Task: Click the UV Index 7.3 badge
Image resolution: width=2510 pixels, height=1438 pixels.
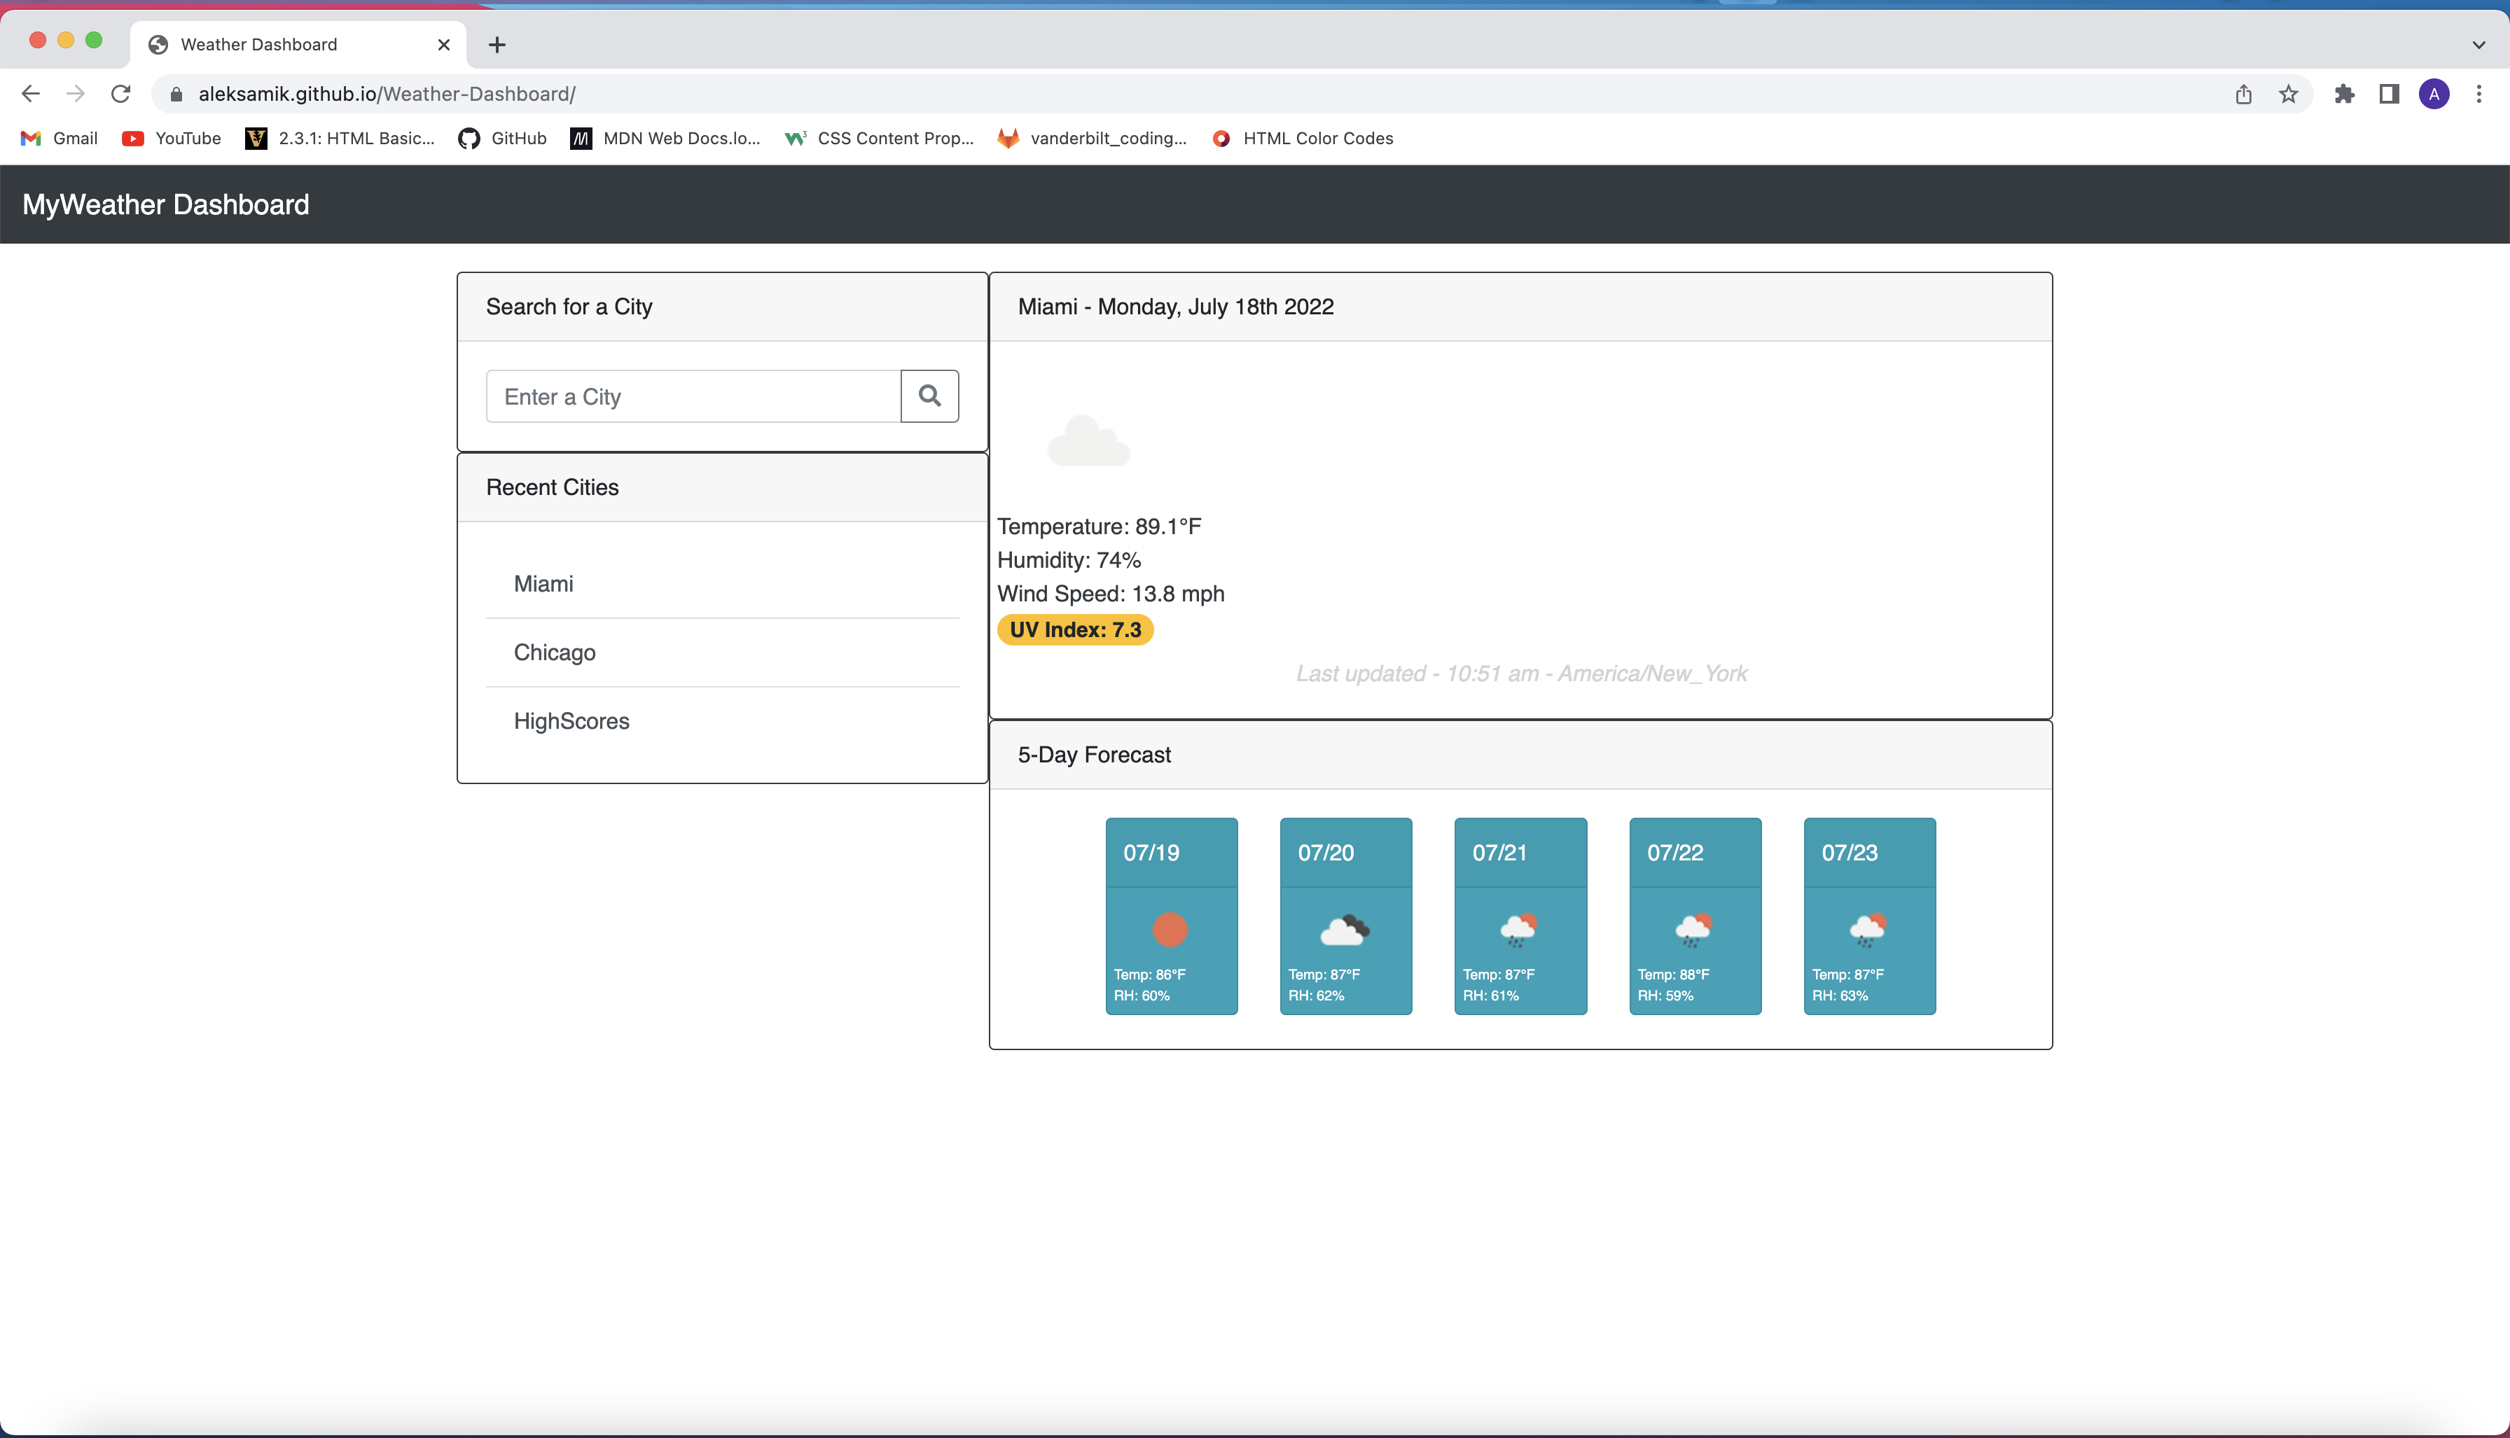Action: (x=1075, y=629)
